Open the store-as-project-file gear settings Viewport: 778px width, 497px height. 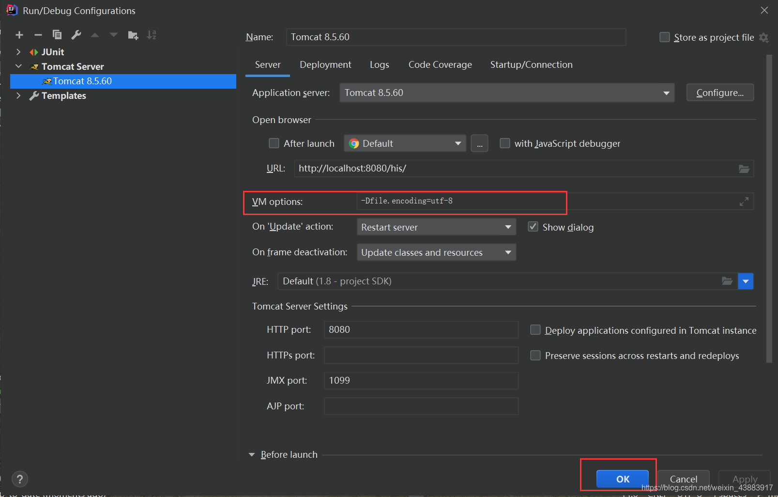tap(764, 37)
